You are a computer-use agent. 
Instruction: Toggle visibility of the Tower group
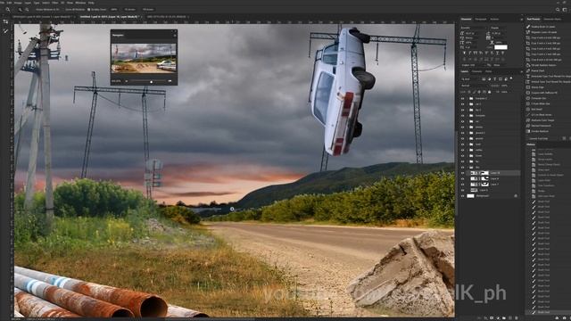pyautogui.click(x=462, y=155)
